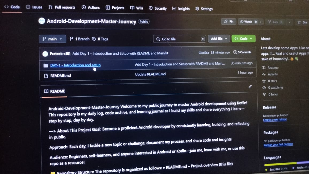
Task: Watch the repository
Action: pos(247,22)
